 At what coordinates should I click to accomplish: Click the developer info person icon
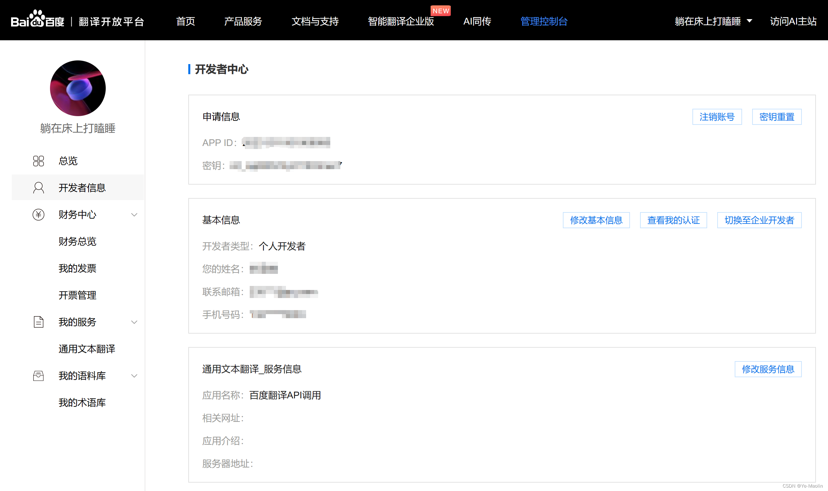(39, 188)
